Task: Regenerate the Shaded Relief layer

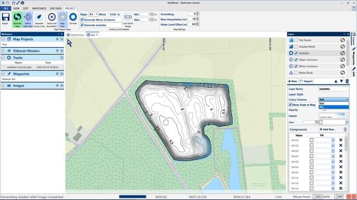Action: tap(342, 47)
